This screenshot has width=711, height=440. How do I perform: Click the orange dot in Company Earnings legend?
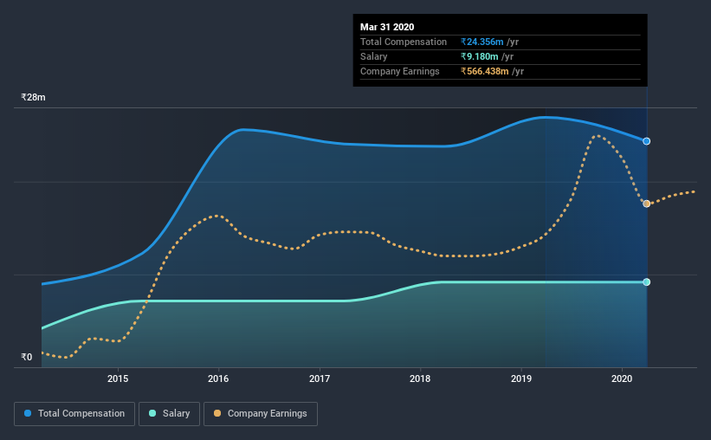217,413
